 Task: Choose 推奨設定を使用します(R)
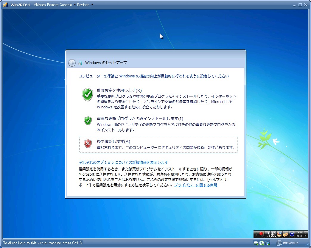[158, 99]
